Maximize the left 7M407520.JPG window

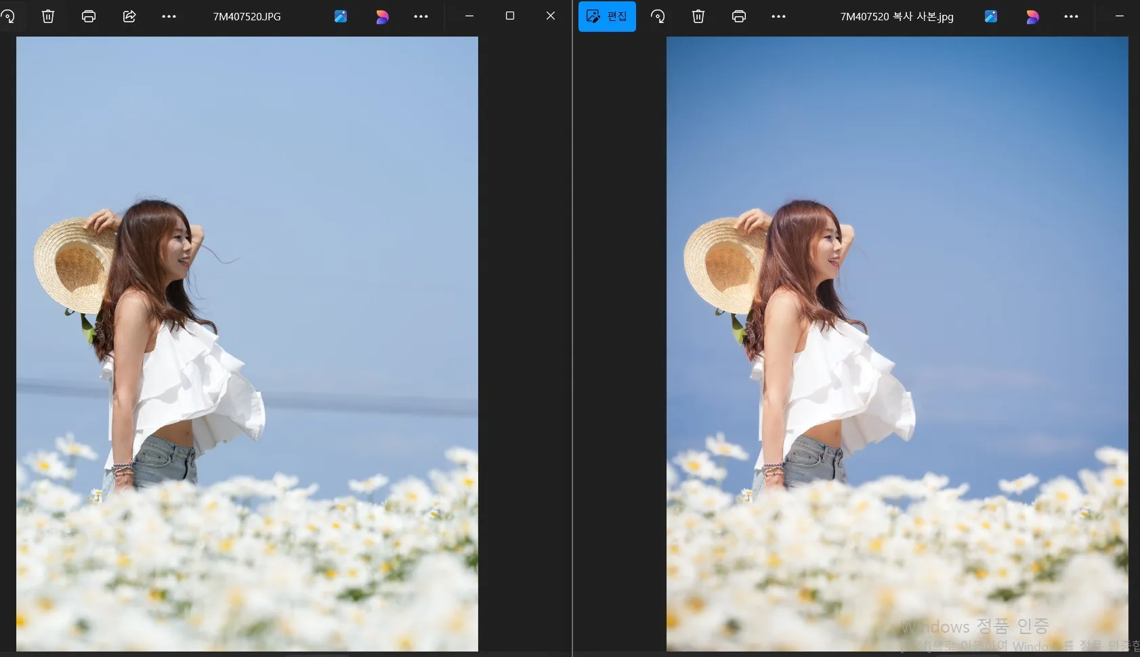coord(510,16)
